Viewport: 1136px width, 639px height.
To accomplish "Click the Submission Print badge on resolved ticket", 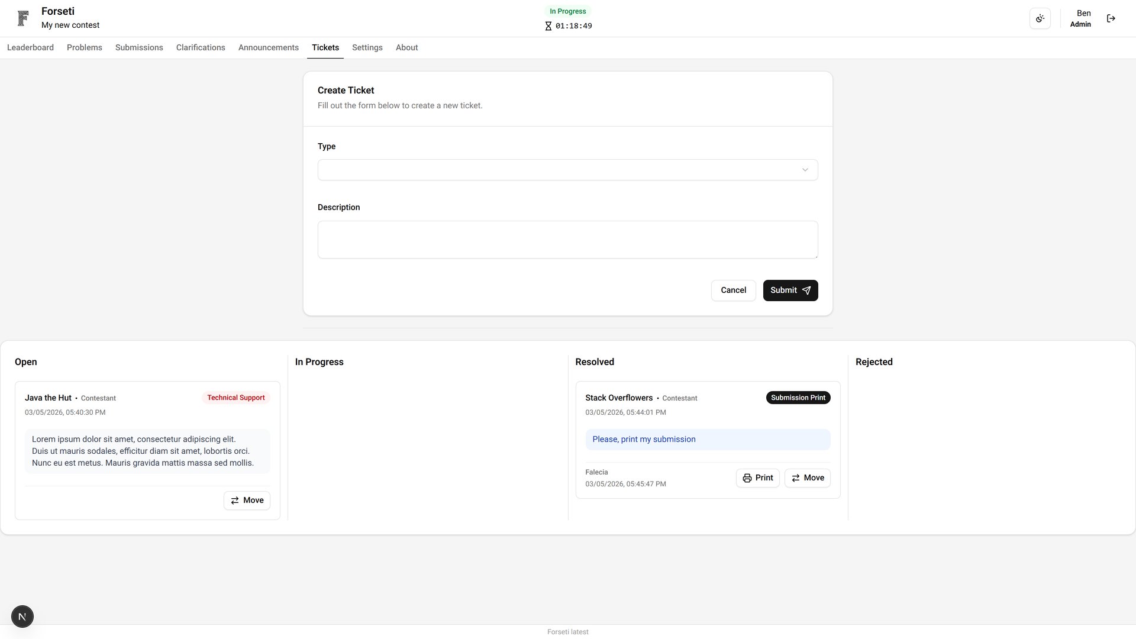I will point(798,397).
